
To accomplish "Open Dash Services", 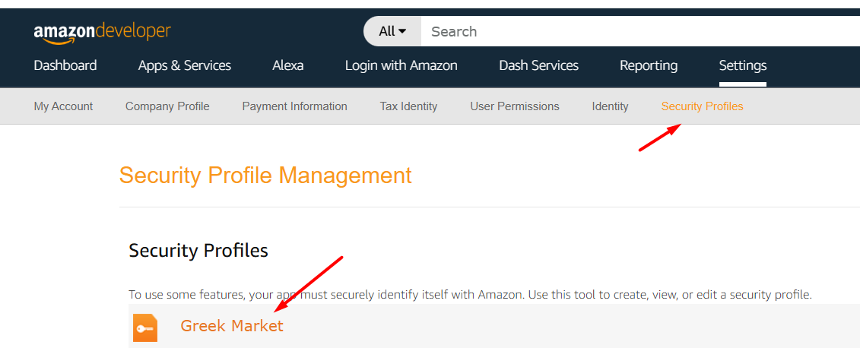I will [x=538, y=65].
